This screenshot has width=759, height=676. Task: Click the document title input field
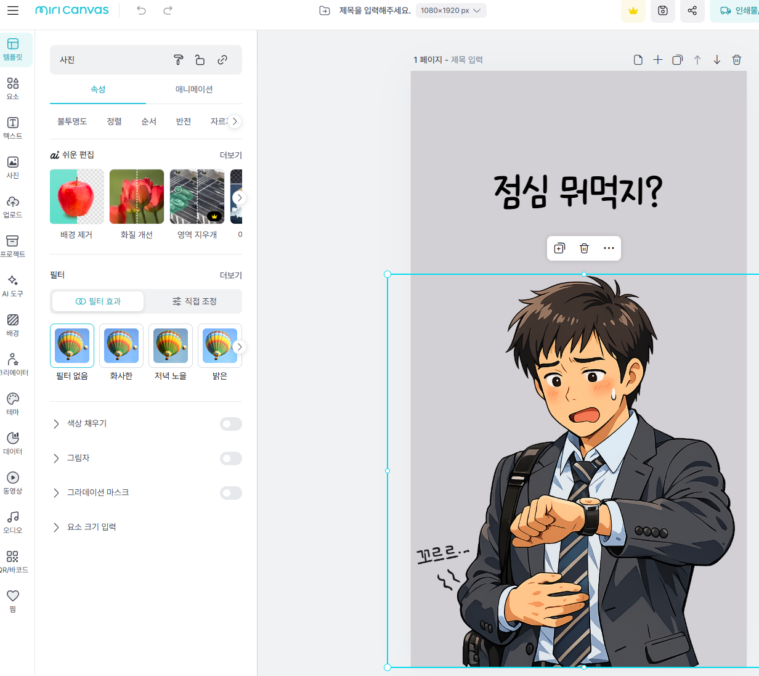pos(375,10)
